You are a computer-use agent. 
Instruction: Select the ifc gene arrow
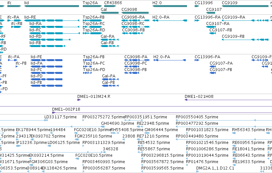[x=14, y=6]
